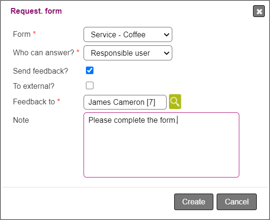This screenshot has height=220, width=270.
Task: Enable the To external checkbox
Action: [90, 85]
